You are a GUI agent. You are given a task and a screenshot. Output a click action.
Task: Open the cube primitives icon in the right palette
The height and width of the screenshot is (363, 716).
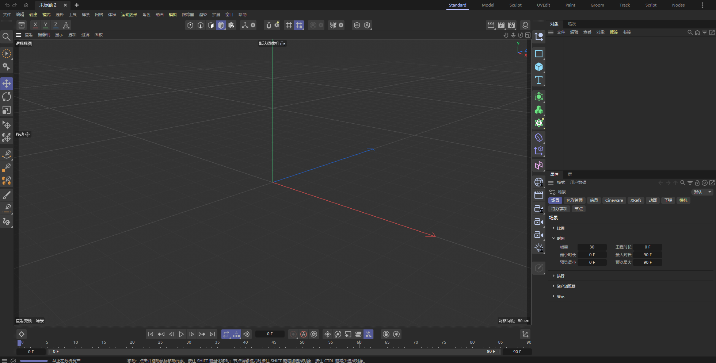[538, 67]
